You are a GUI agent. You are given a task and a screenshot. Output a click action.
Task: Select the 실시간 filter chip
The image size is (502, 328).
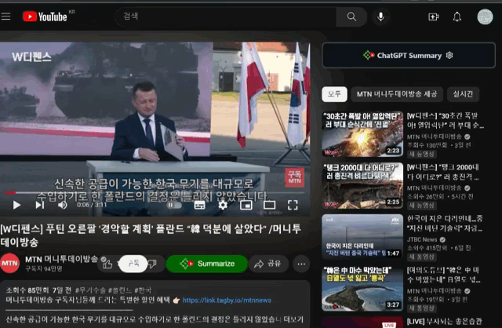point(463,94)
